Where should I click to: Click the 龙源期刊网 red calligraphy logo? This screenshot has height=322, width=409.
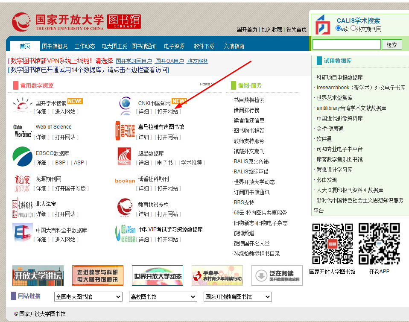pyautogui.click(x=23, y=184)
